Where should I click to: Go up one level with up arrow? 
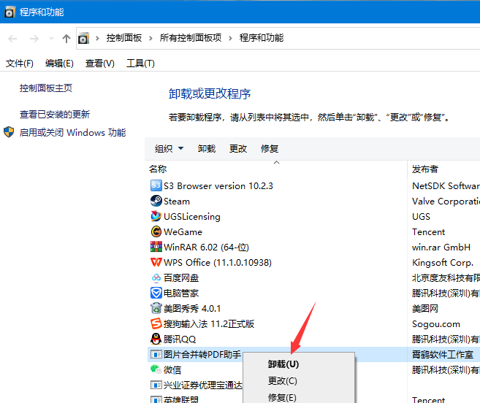(66, 39)
